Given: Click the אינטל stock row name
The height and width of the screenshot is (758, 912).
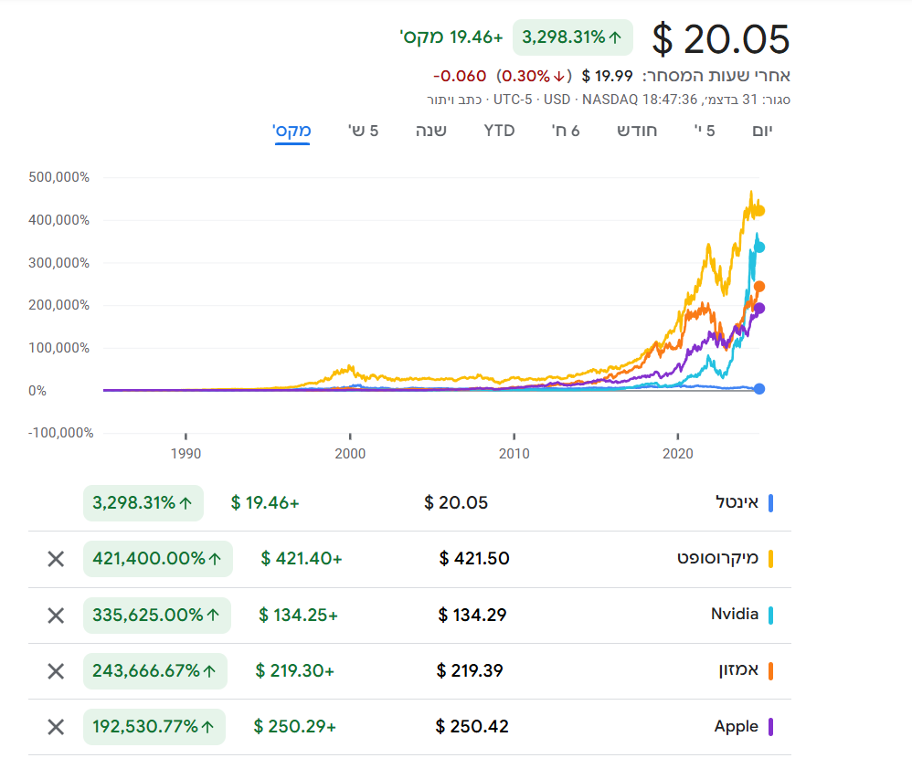Looking at the screenshot, I should coord(737,502).
